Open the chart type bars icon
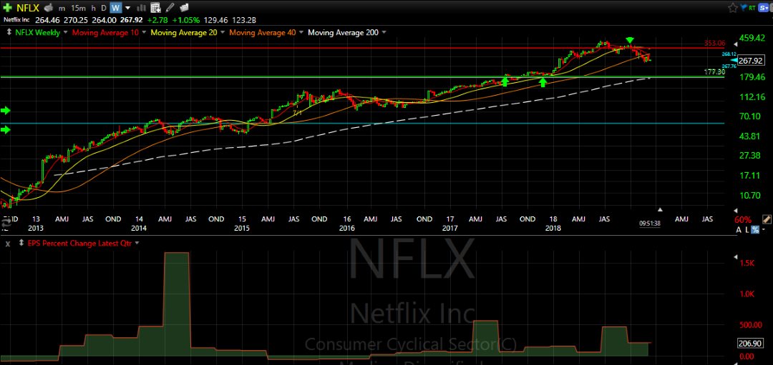The width and height of the screenshot is (773, 365). 140,8
